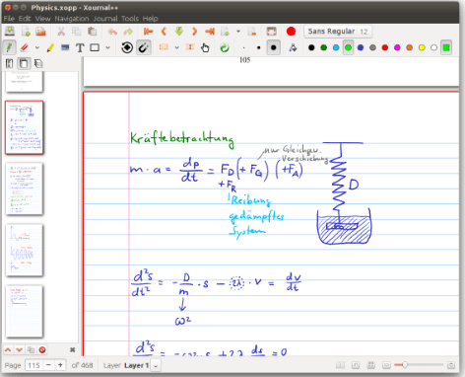The image size is (465, 377).
Task: Select the vertical space tool
Action: tap(190, 48)
